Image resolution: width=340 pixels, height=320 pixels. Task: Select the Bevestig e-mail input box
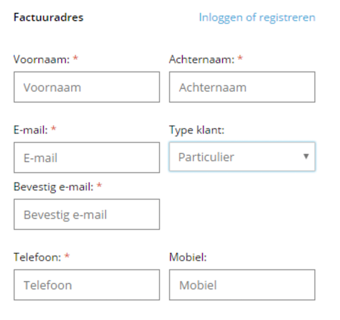click(x=87, y=214)
